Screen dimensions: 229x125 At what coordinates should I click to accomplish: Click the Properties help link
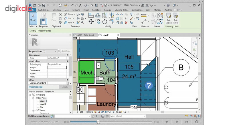[35, 87]
